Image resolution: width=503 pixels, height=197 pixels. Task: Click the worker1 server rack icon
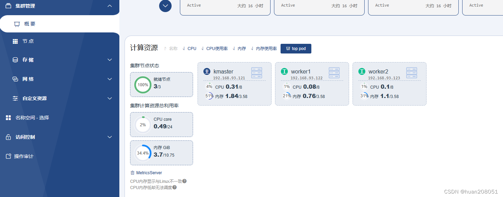point(334,73)
